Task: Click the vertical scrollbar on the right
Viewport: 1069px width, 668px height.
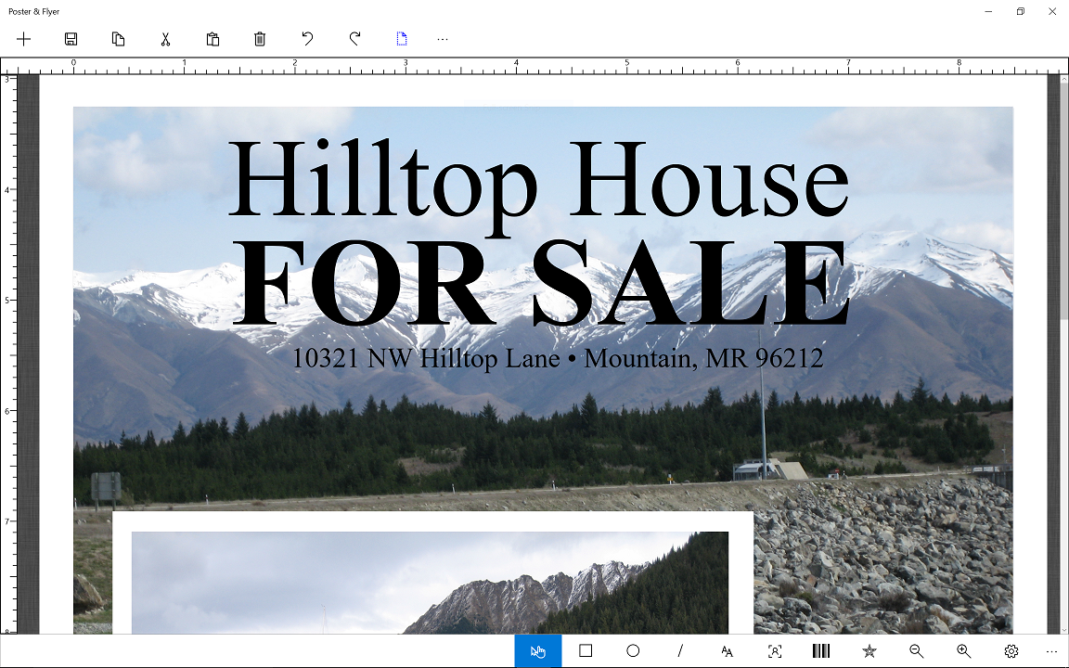Action: coord(1063,353)
